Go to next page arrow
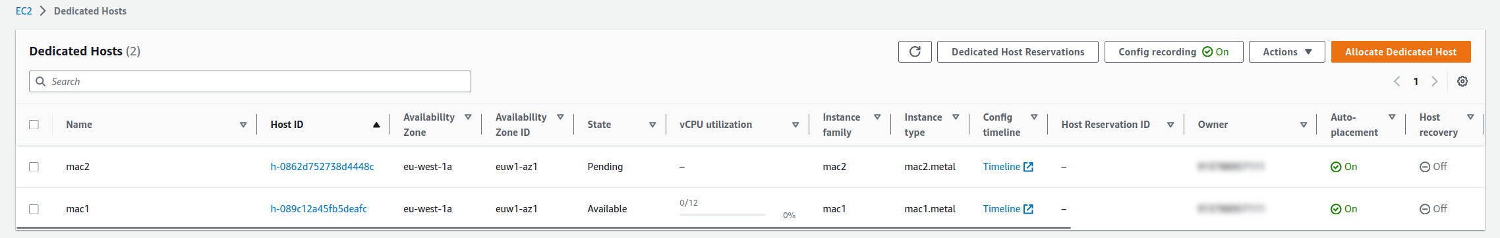 pos(1435,82)
